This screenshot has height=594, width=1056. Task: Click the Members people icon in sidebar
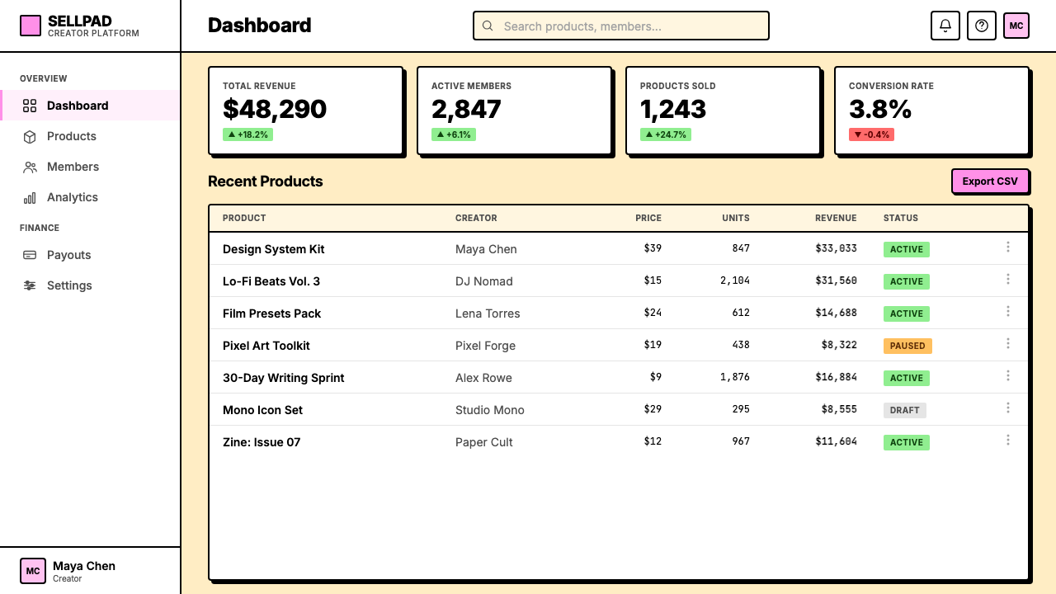point(30,167)
